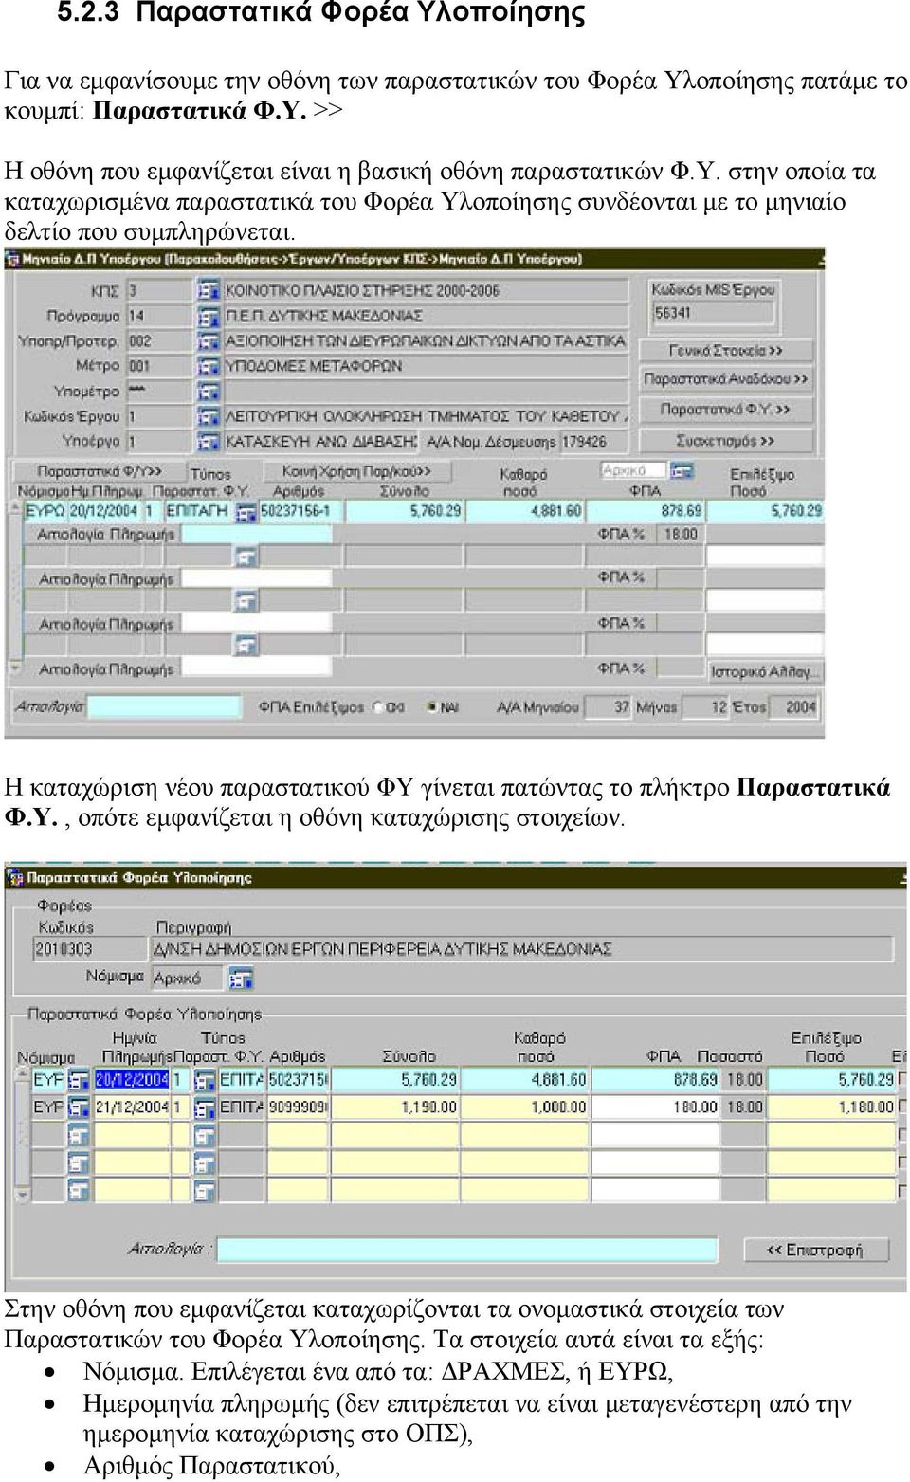This screenshot has width=910, height=1482.
Task: Click the Έτος field showing 2004
Action: pyautogui.click(x=792, y=707)
